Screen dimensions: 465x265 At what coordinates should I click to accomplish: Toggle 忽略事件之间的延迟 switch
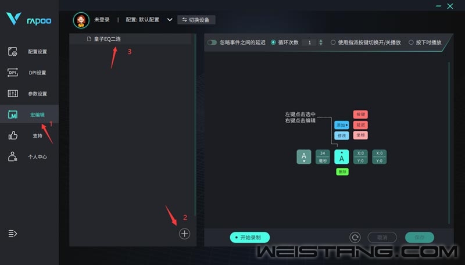[x=212, y=42]
